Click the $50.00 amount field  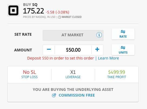[73, 50]
